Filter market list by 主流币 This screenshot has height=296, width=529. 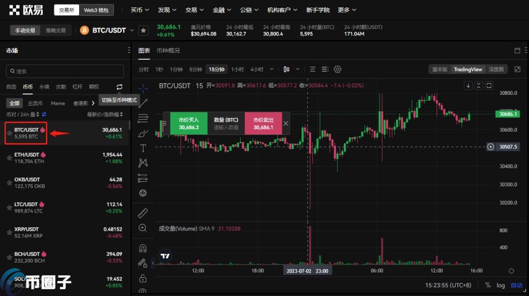tap(35, 103)
